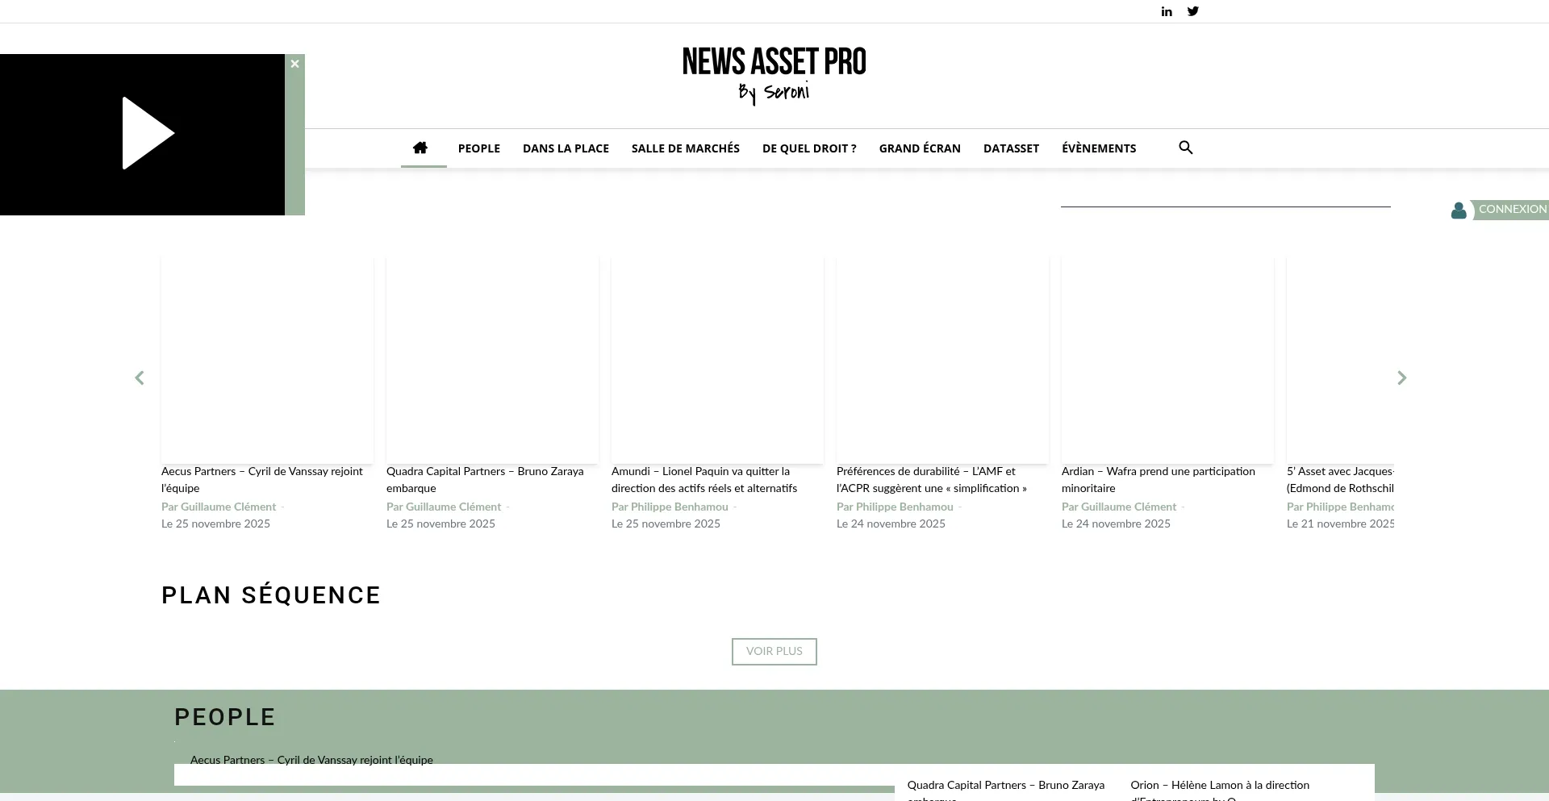Open the Dans la Place menu
The width and height of the screenshot is (1549, 801).
click(566, 148)
